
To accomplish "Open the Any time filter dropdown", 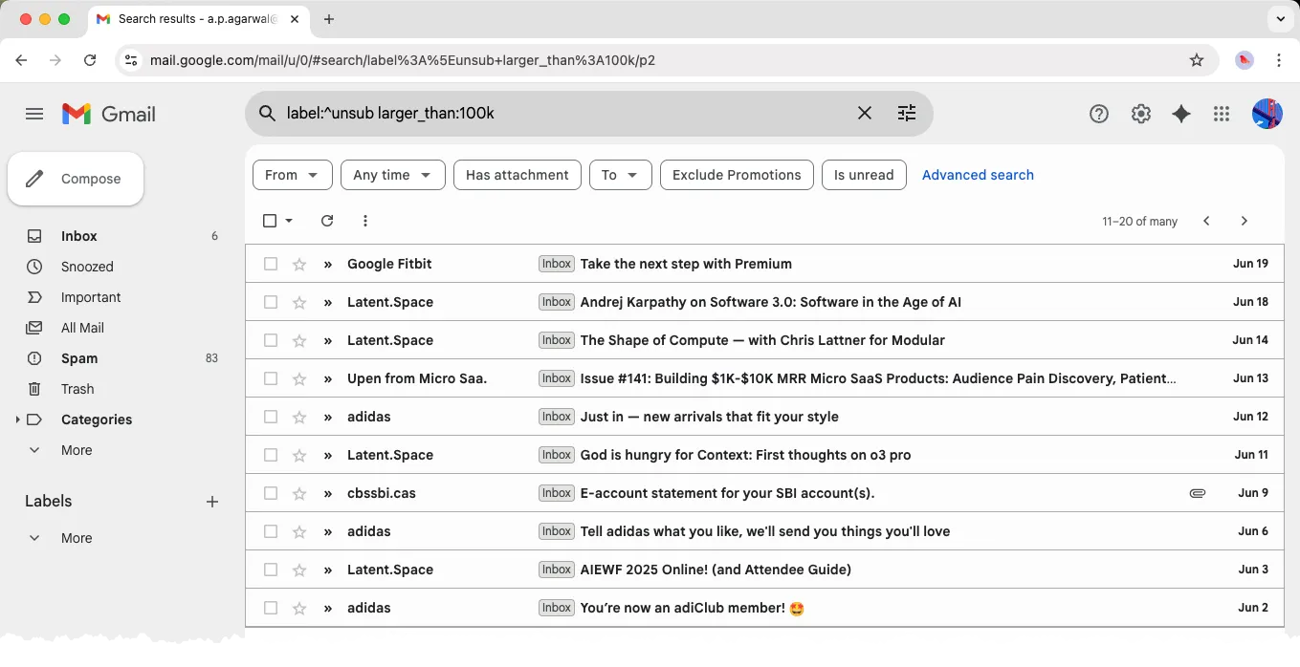I will 392,175.
